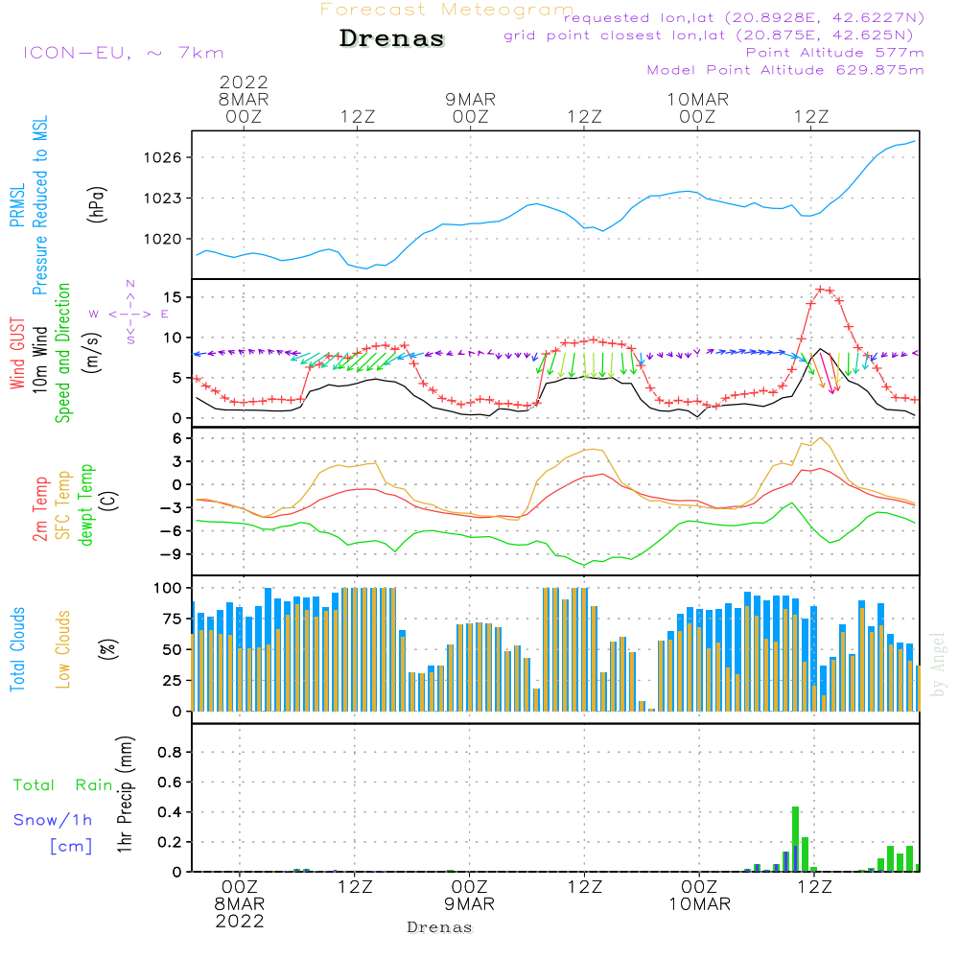Click the 10m Wind axis label

pos(39,359)
